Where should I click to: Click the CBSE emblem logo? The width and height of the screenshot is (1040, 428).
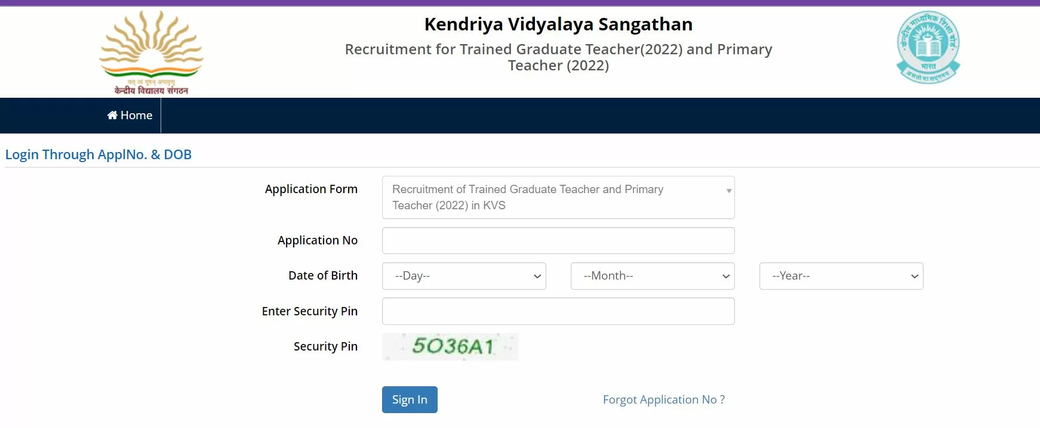(x=928, y=48)
